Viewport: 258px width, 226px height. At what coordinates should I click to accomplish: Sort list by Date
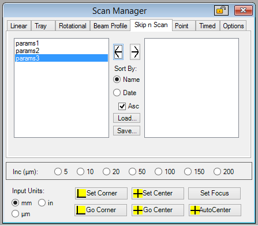[125, 93]
